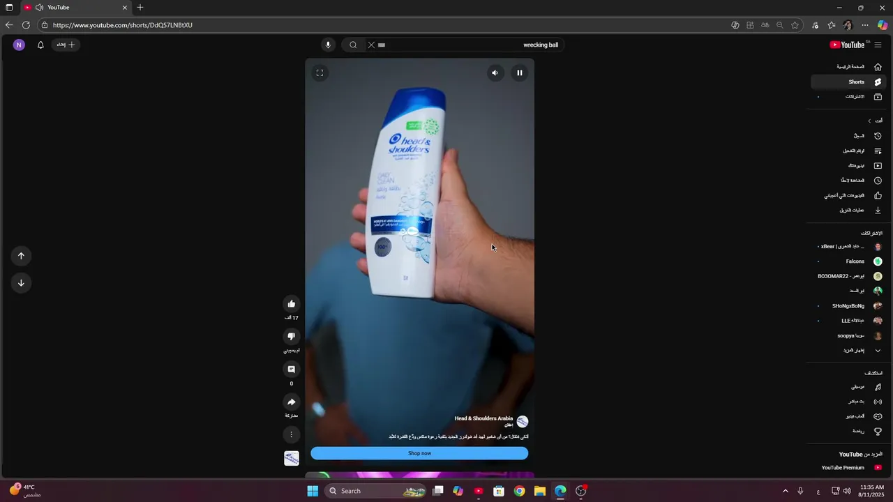Viewport: 893px width, 502px height.
Task: Open the three-dot more options on the short
Action: pyautogui.click(x=292, y=434)
